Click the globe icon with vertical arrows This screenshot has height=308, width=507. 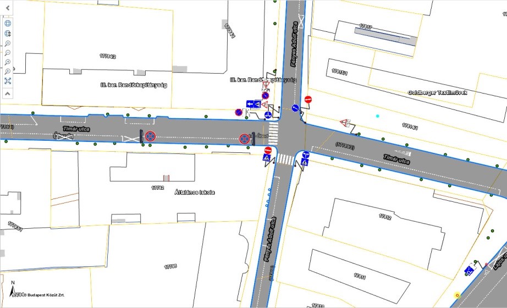(8, 34)
